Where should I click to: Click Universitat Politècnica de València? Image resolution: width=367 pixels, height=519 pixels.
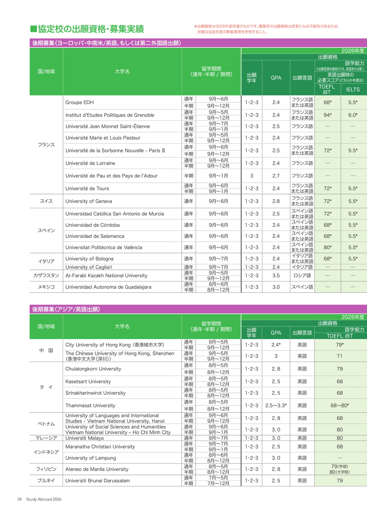104,248
